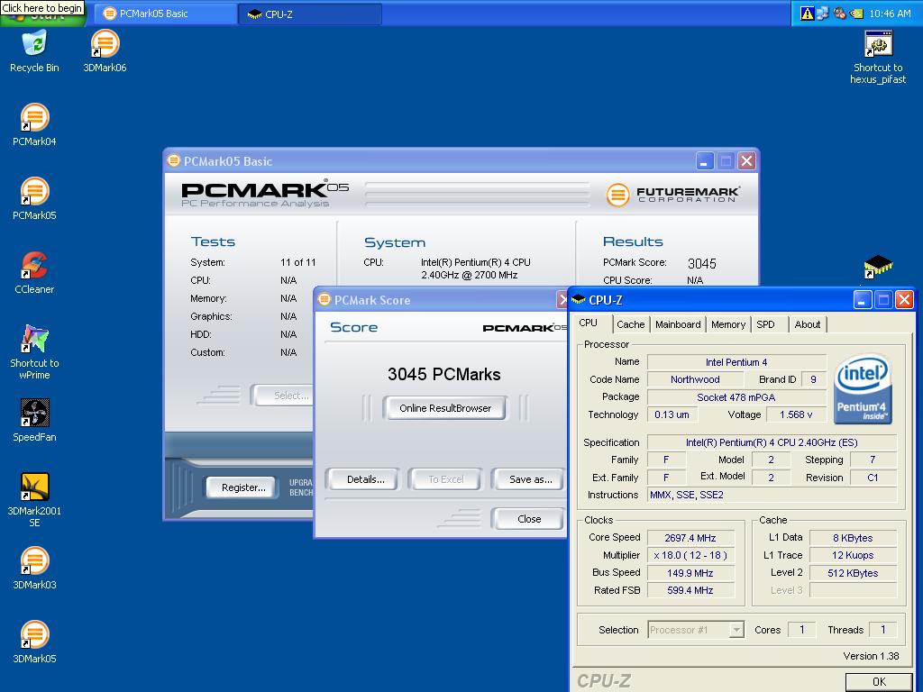Viewport: 923px width, 692px height.
Task: Click the PCMark Score value 3045 under Results
Action: pyautogui.click(x=701, y=264)
